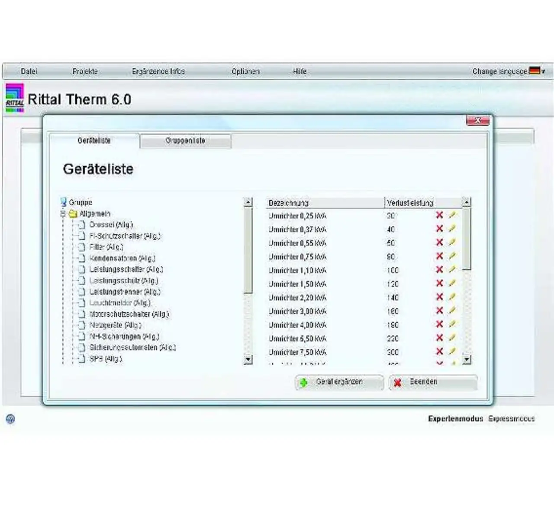Sort by the Verlustleistung column header
Viewport: 554px width, 515px height.
[410, 203]
